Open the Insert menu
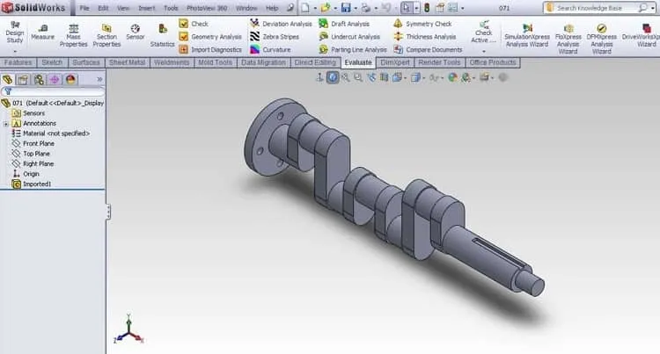The image size is (660, 354). [146, 8]
